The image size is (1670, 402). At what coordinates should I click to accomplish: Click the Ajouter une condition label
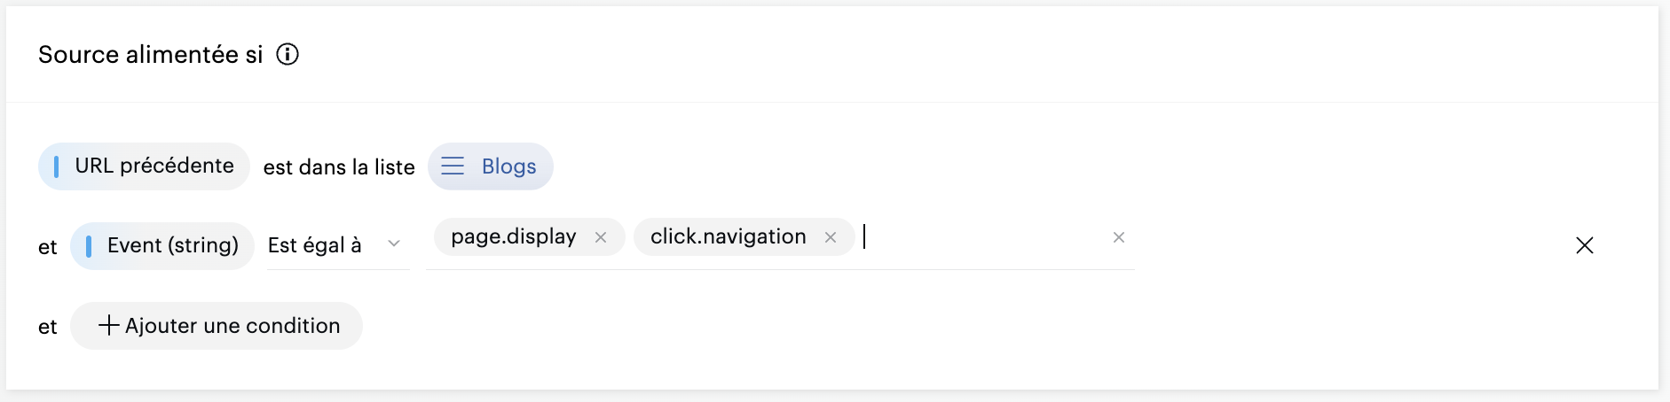232,326
